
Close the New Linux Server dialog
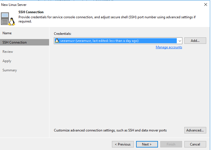tap(205, 4)
